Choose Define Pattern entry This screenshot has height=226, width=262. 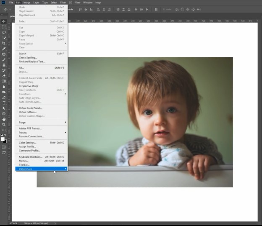click(x=41, y=112)
